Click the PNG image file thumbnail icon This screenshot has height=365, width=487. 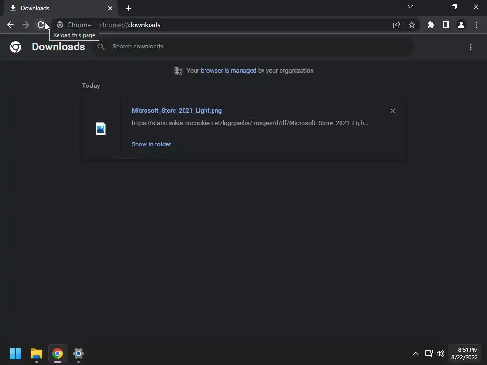[x=101, y=129]
